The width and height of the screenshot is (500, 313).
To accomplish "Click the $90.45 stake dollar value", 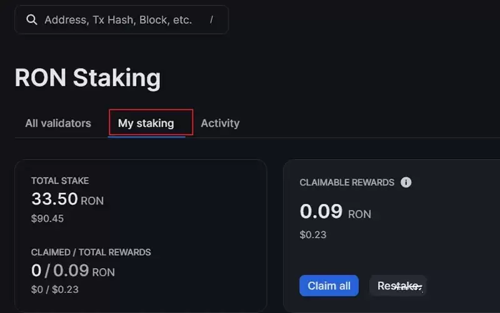I will click(47, 219).
